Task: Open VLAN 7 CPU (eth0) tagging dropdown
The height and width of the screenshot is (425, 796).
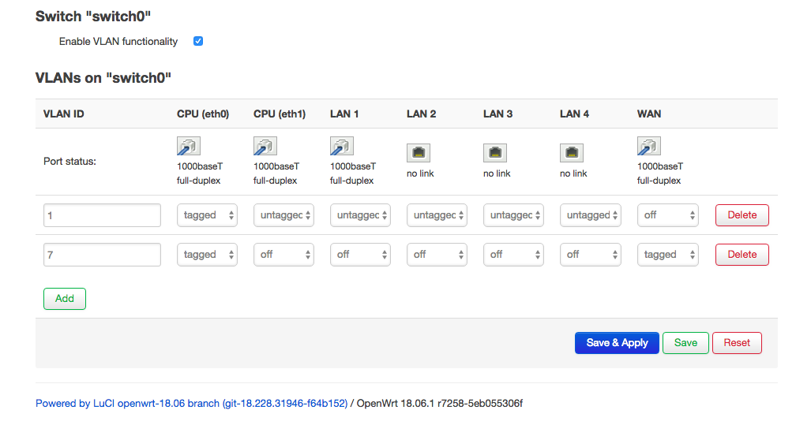Action: point(207,255)
